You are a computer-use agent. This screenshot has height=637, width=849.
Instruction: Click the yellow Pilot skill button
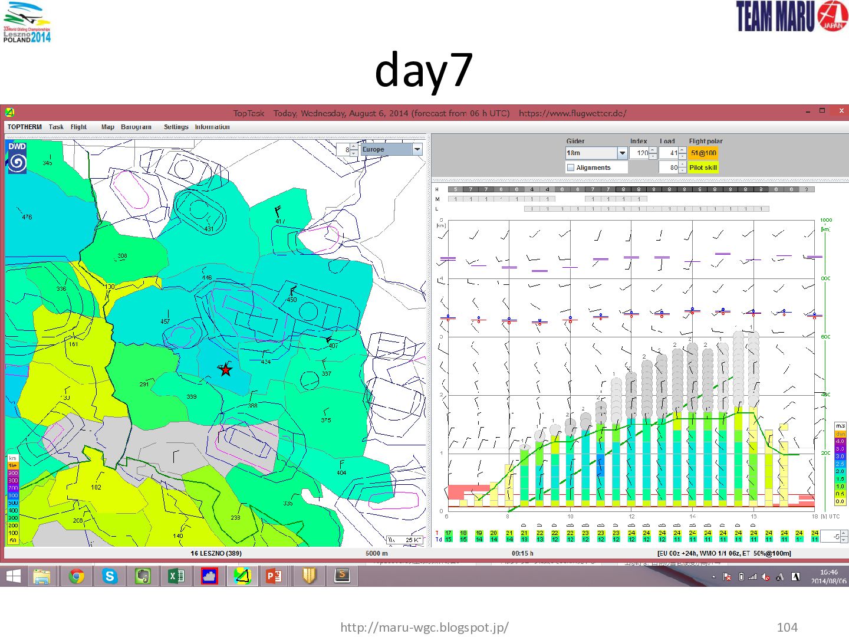click(703, 168)
